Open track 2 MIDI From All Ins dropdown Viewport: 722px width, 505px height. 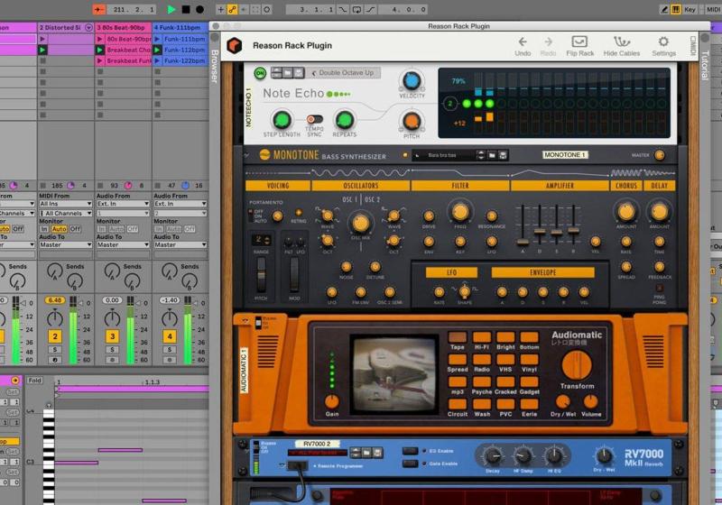click(65, 204)
